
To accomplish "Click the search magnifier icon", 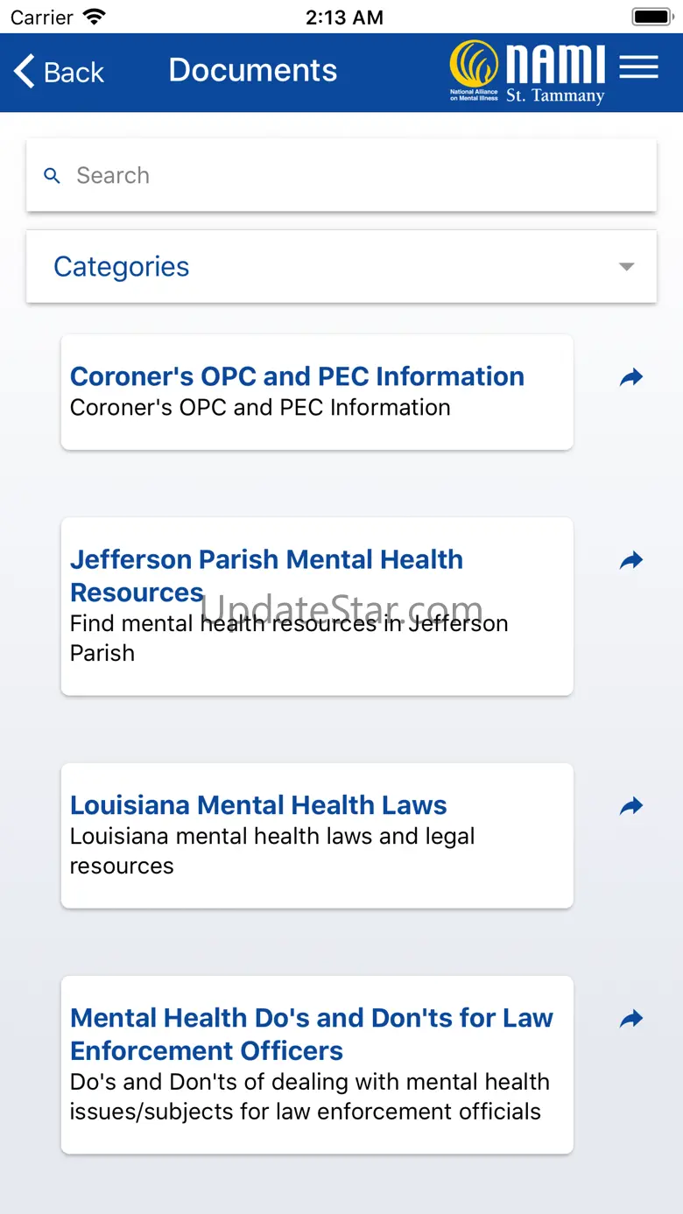I will (53, 176).
